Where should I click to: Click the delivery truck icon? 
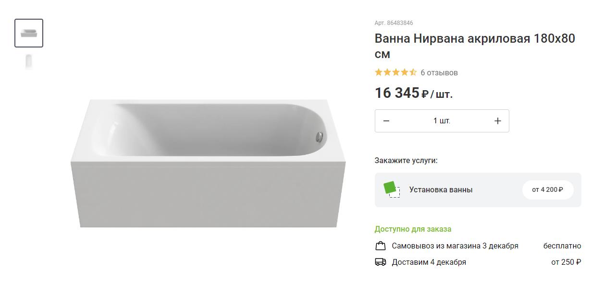click(x=381, y=262)
